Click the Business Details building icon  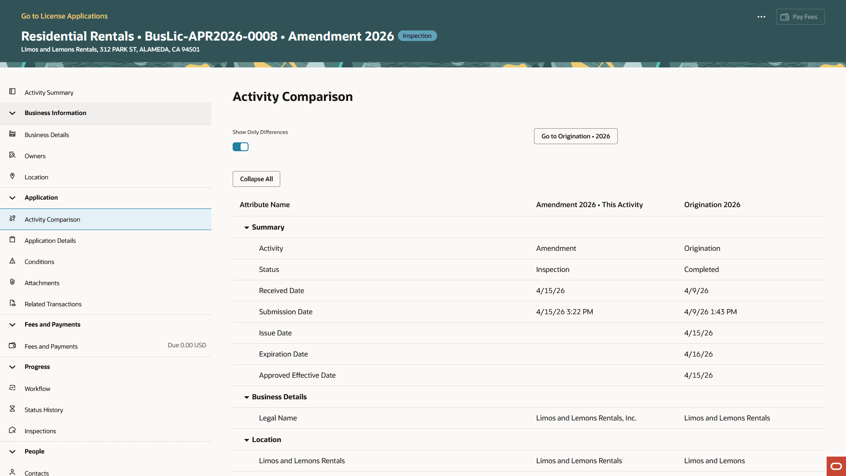(x=12, y=134)
